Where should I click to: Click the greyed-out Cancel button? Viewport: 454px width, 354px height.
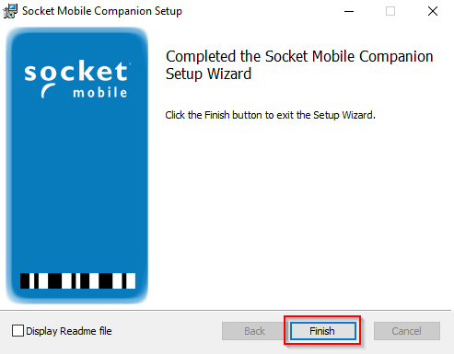(x=407, y=331)
